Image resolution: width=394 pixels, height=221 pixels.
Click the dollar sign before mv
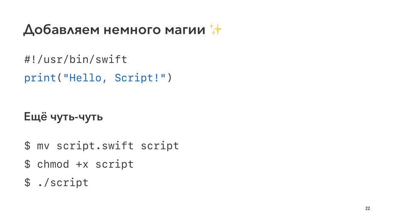point(27,145)
